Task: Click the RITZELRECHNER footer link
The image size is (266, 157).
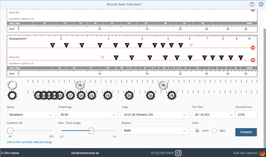Action: click(x=162, y=153)
